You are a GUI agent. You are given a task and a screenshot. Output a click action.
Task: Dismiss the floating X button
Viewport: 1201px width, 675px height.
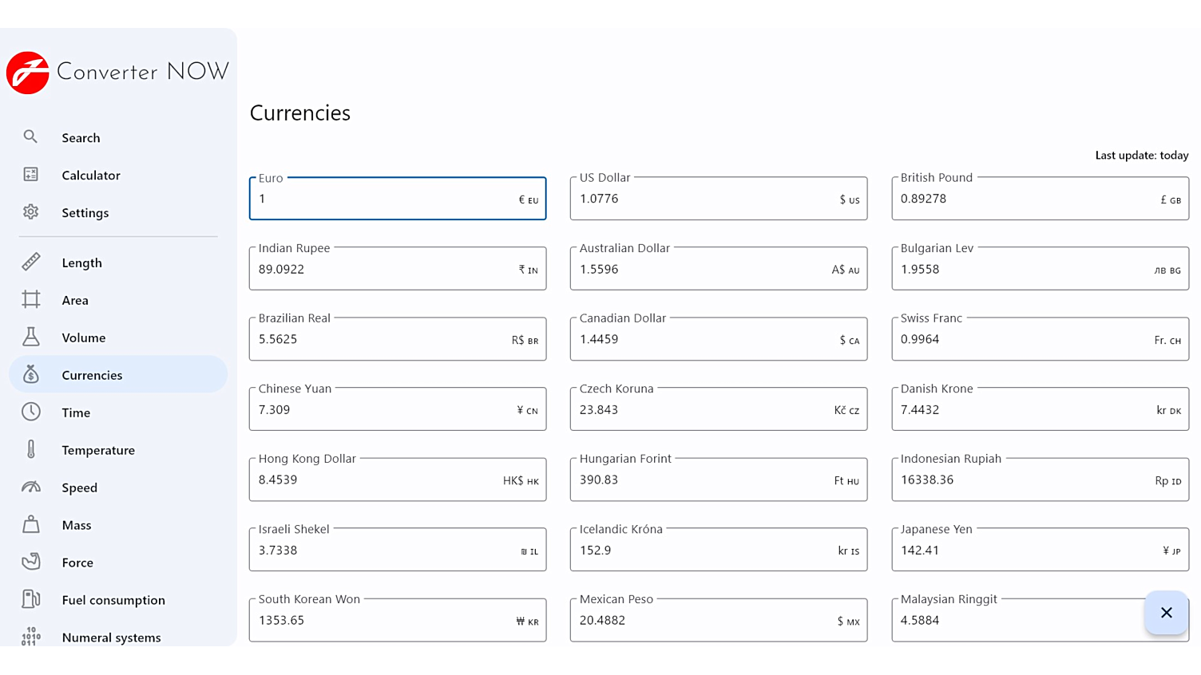(x=1166, y=613)
